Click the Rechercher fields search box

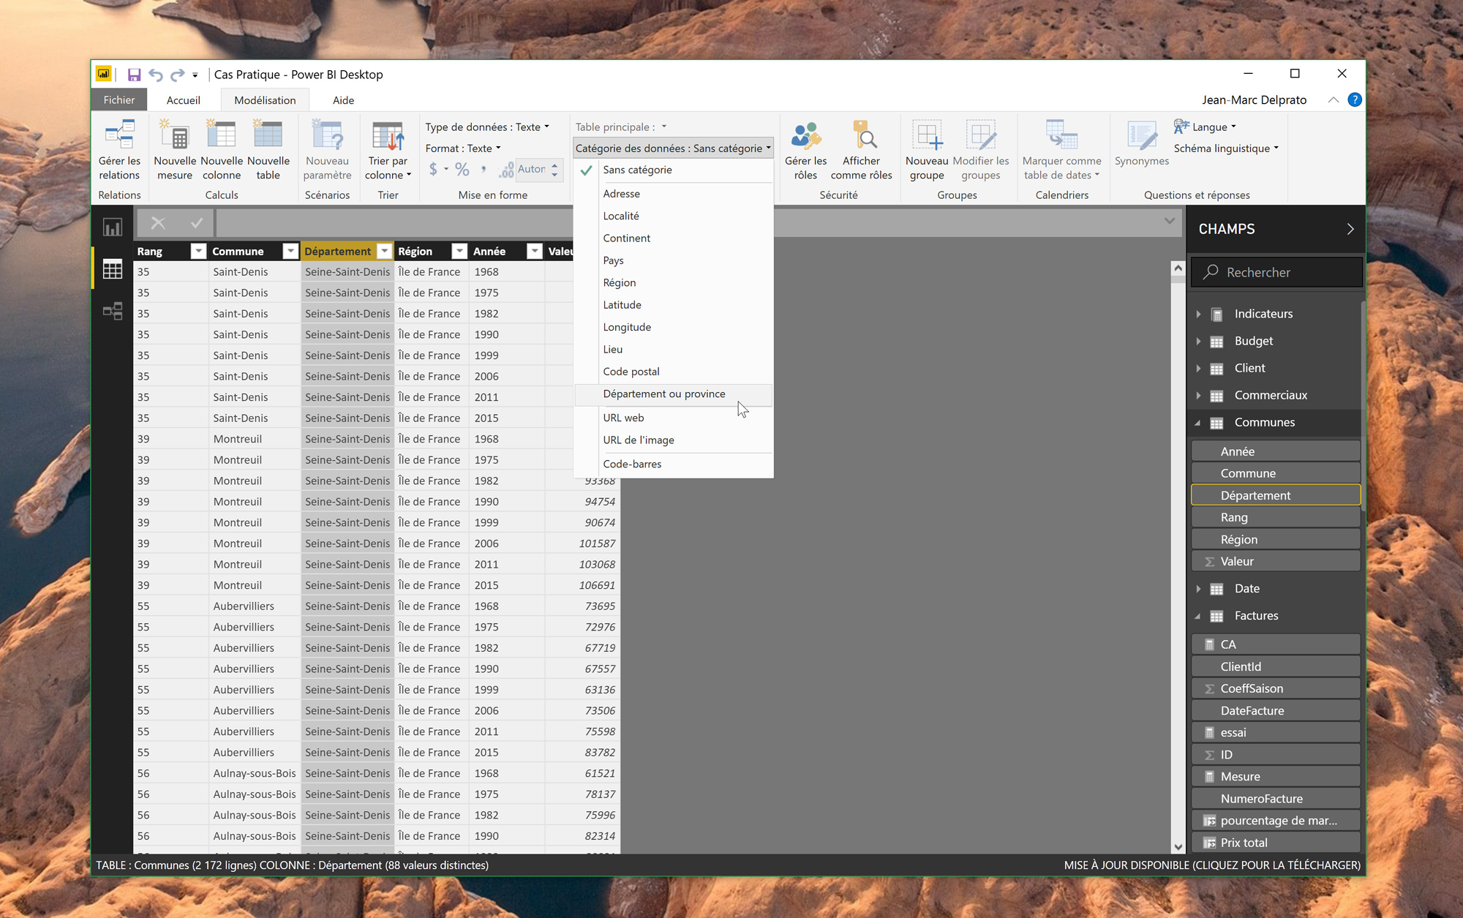click(1276, 272)
